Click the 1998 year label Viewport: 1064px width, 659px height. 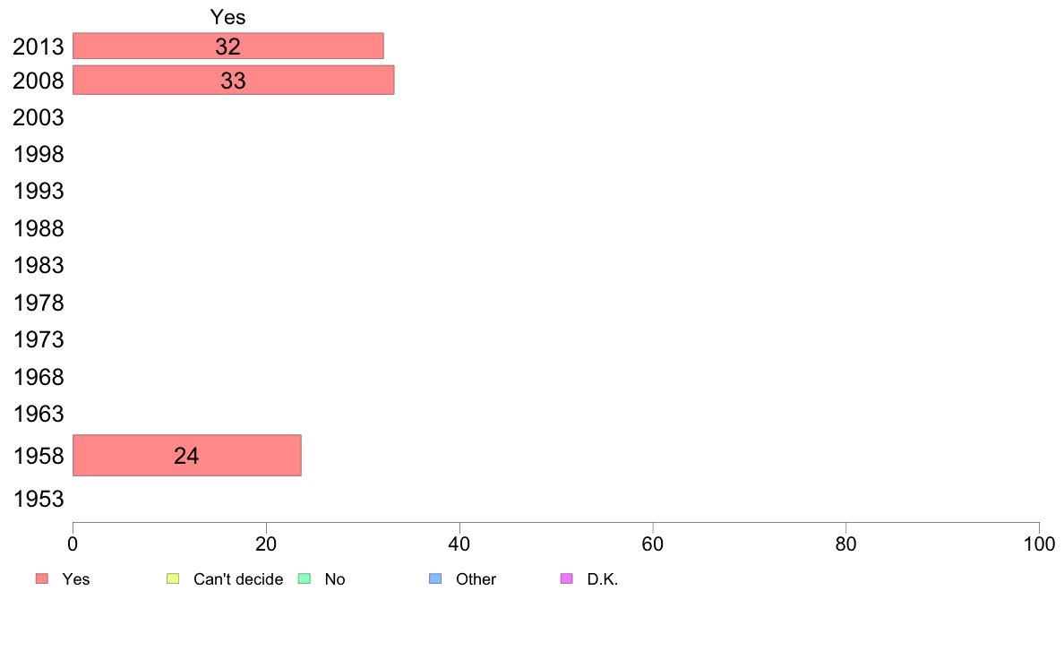[39, 154]
